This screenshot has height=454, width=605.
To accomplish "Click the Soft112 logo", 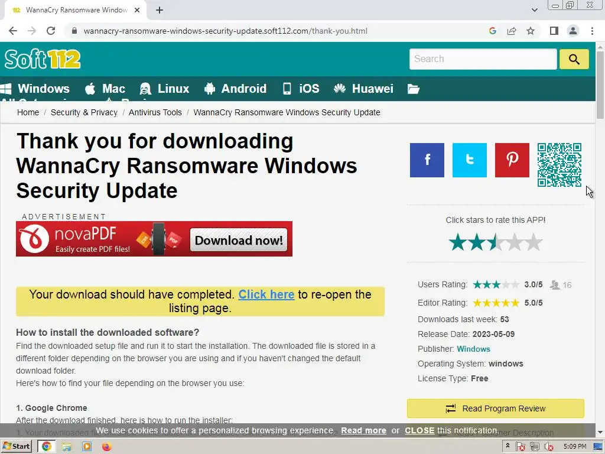I will (43, 59).
